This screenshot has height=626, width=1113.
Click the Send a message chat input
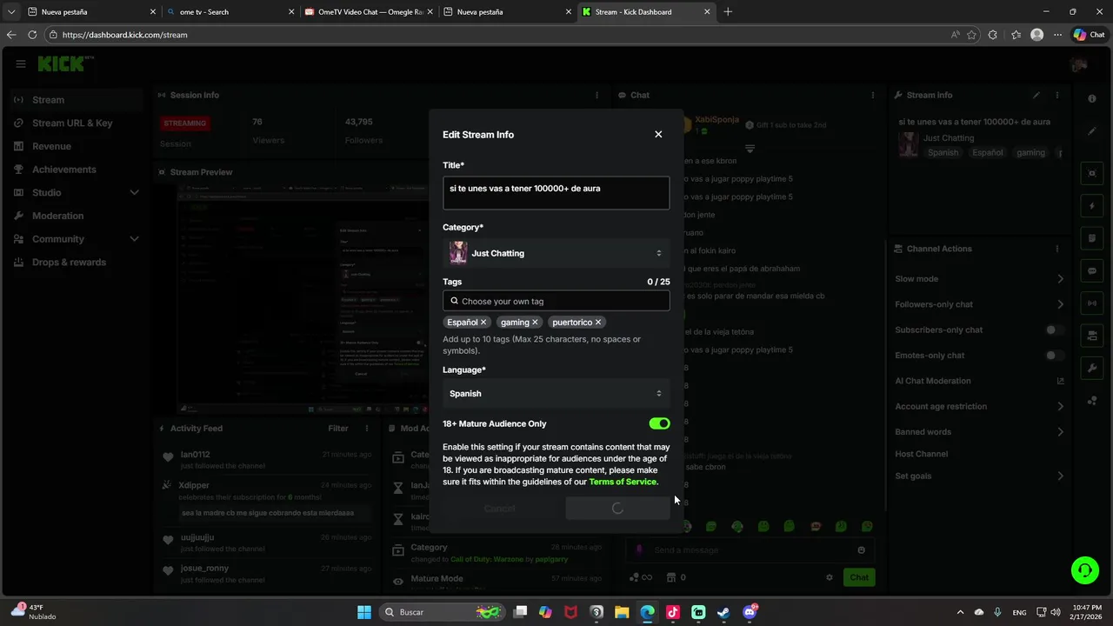pyautogui.click(x=749, y=549)
